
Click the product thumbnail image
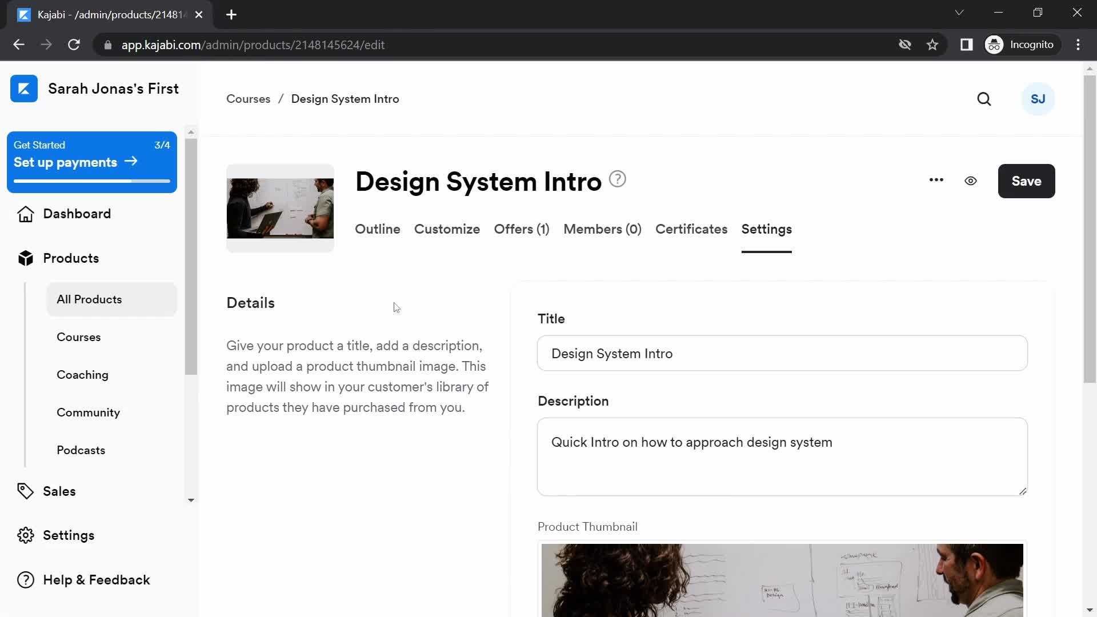(782, 580)
